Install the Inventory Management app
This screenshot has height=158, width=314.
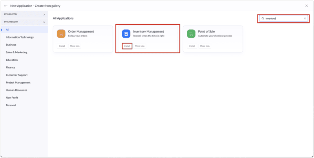coord(127,46)
